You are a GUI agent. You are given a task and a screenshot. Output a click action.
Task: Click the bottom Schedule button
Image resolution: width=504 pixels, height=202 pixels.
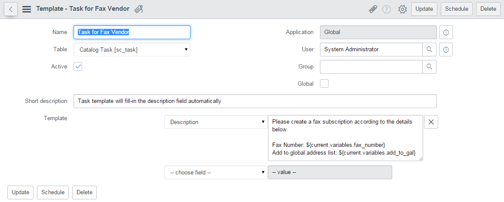tap(53, 193)
